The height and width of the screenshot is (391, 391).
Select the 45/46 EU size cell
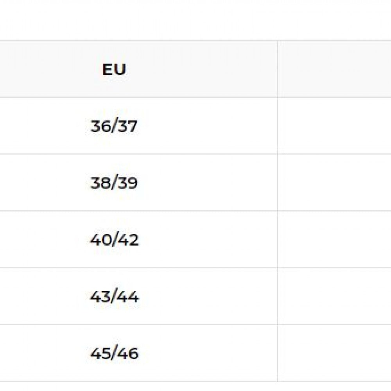pyautogui.click(x=114, y=353)
